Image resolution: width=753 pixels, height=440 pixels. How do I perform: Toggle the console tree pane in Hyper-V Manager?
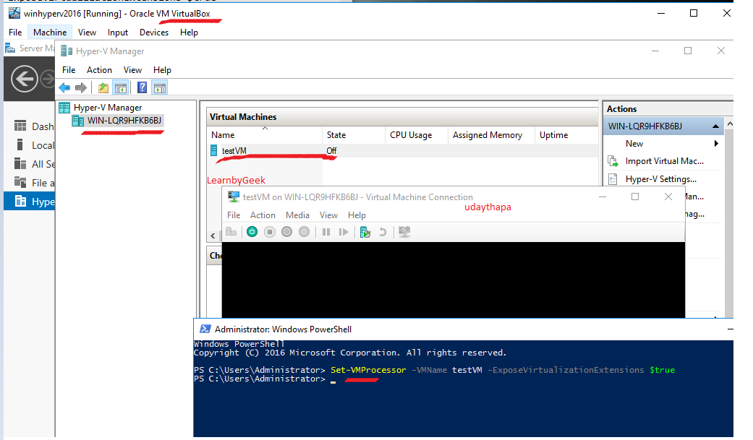[121, 87]
